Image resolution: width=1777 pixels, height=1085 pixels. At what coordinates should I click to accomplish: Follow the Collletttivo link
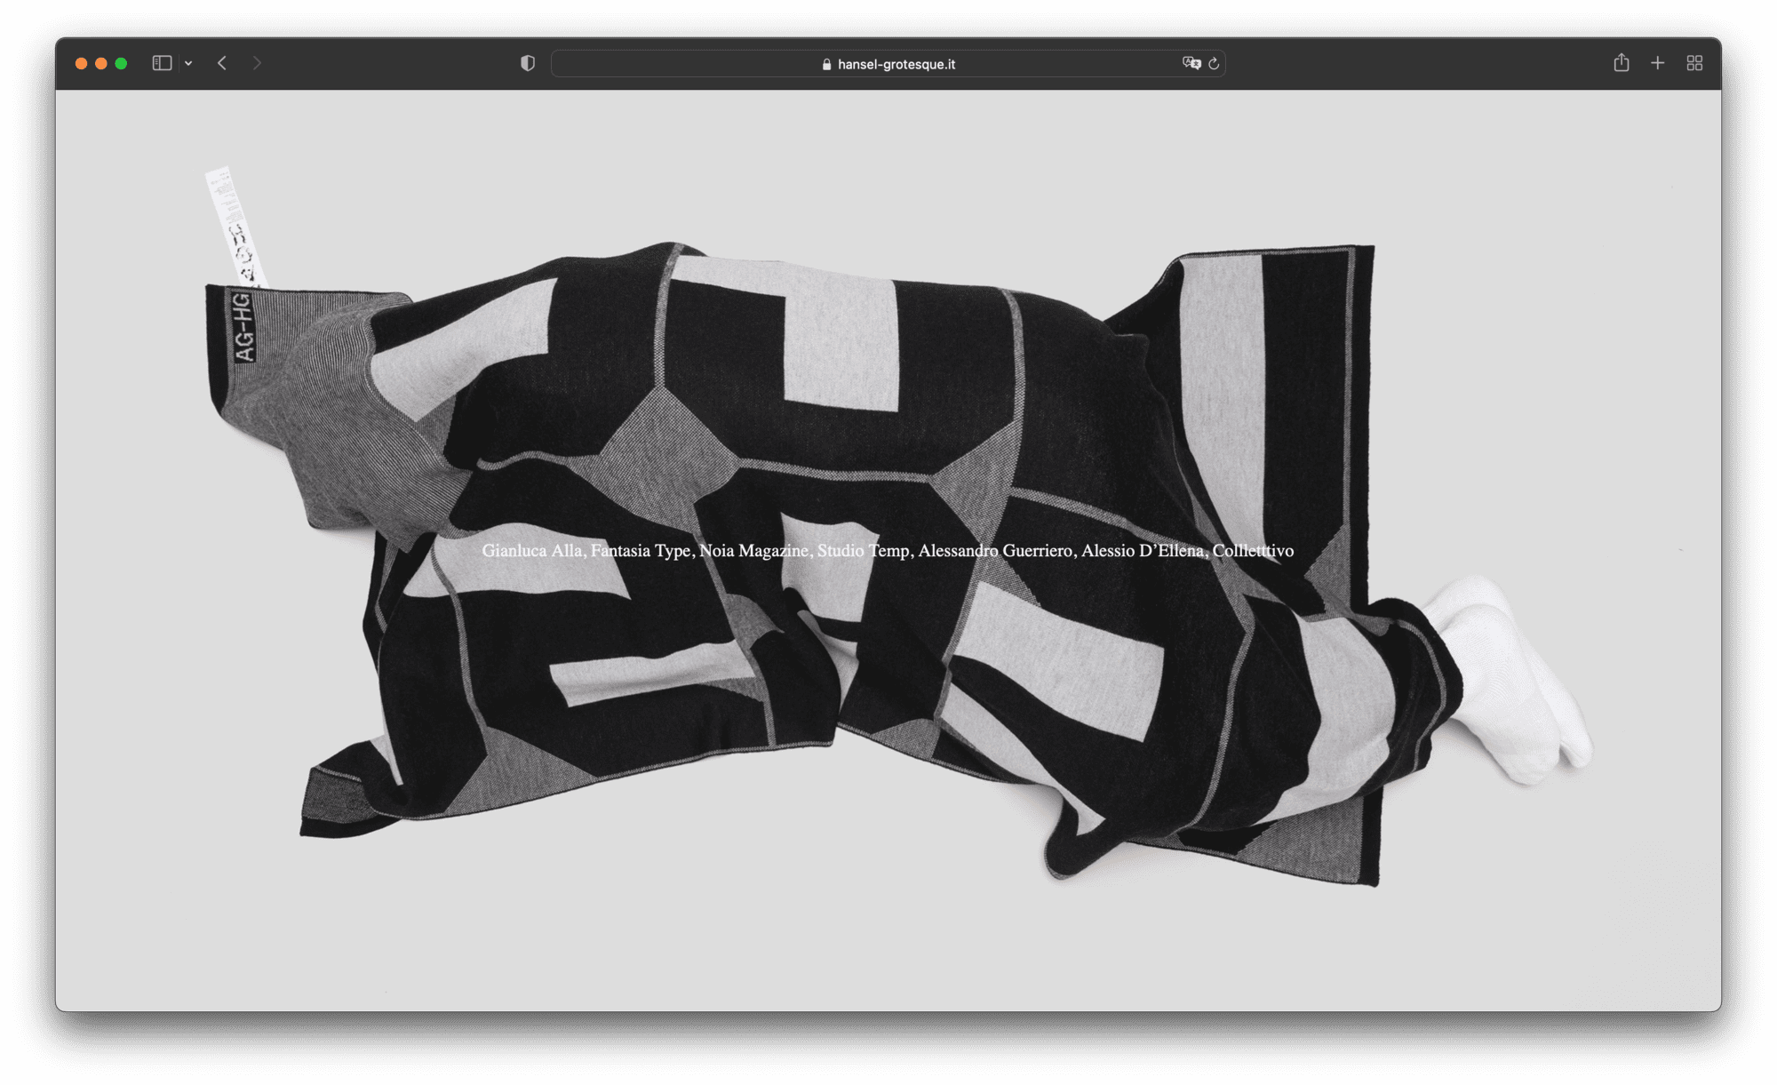tap(1253, 551)
